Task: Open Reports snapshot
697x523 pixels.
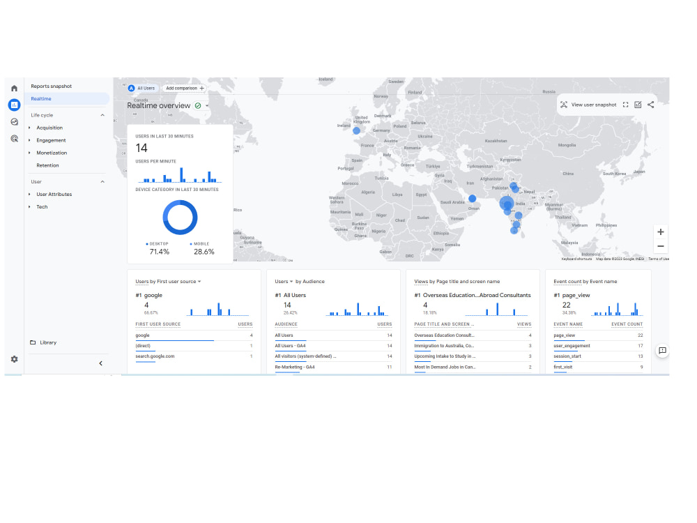Action: point(51,86)
